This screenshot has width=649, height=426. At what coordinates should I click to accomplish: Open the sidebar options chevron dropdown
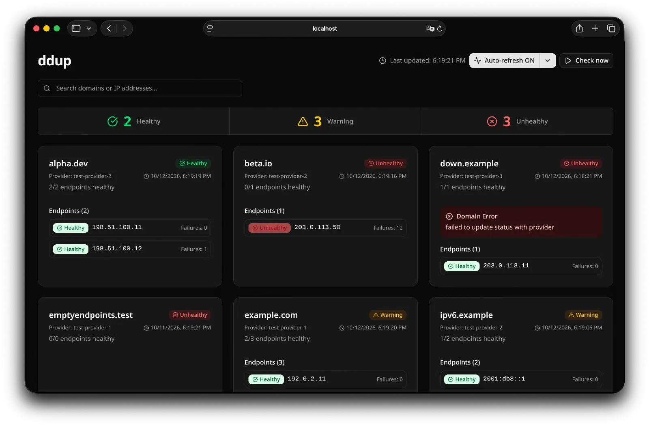(x=89, y=28)
